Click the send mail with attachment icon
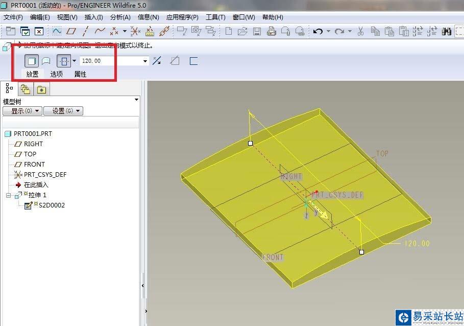The height and width of the screenshot is (326, 464). tap(285, 31)
